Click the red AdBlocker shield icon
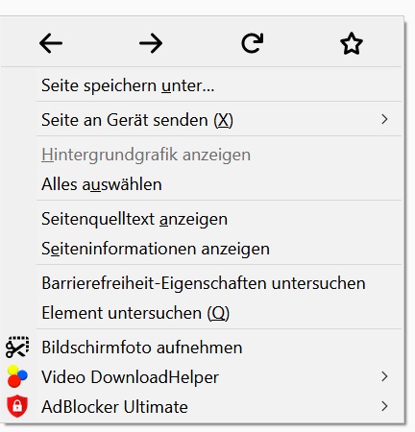The image size is (415, 432). [17, 406]
